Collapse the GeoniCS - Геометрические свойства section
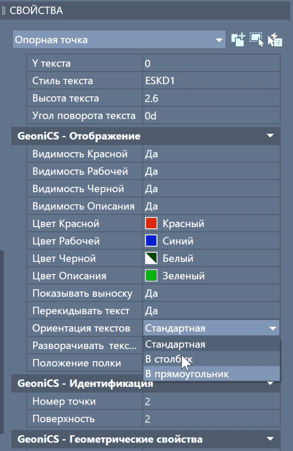This screenshot has height=451, width=293. (270, 439)
